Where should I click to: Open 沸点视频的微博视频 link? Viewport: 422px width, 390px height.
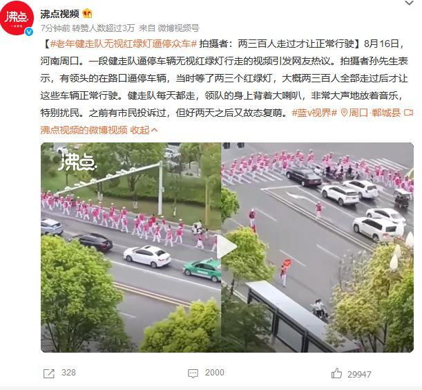(x=84, y=130)
